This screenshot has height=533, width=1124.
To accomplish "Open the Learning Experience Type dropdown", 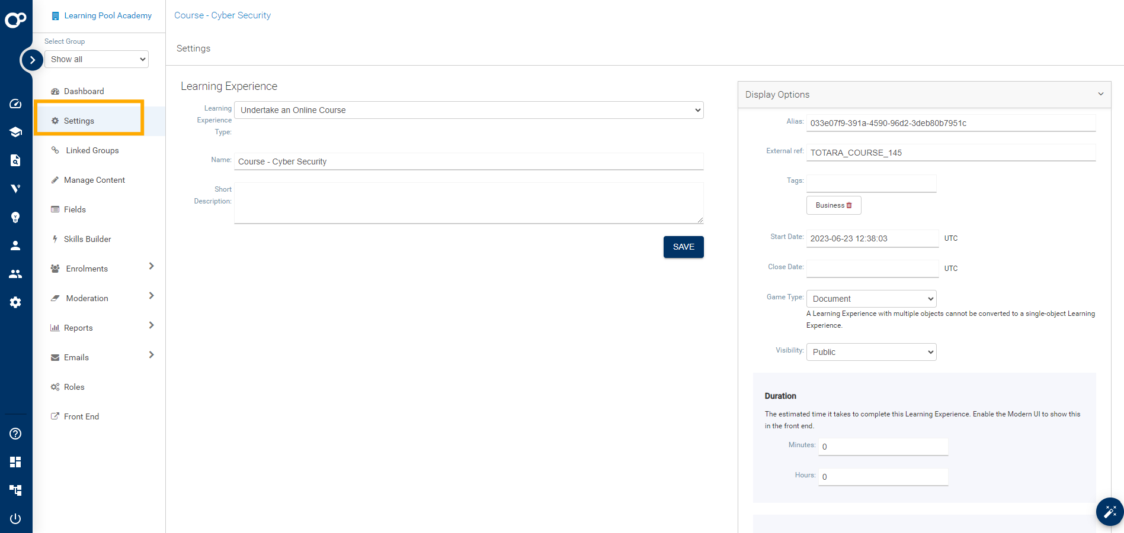I will pos(469,110).
